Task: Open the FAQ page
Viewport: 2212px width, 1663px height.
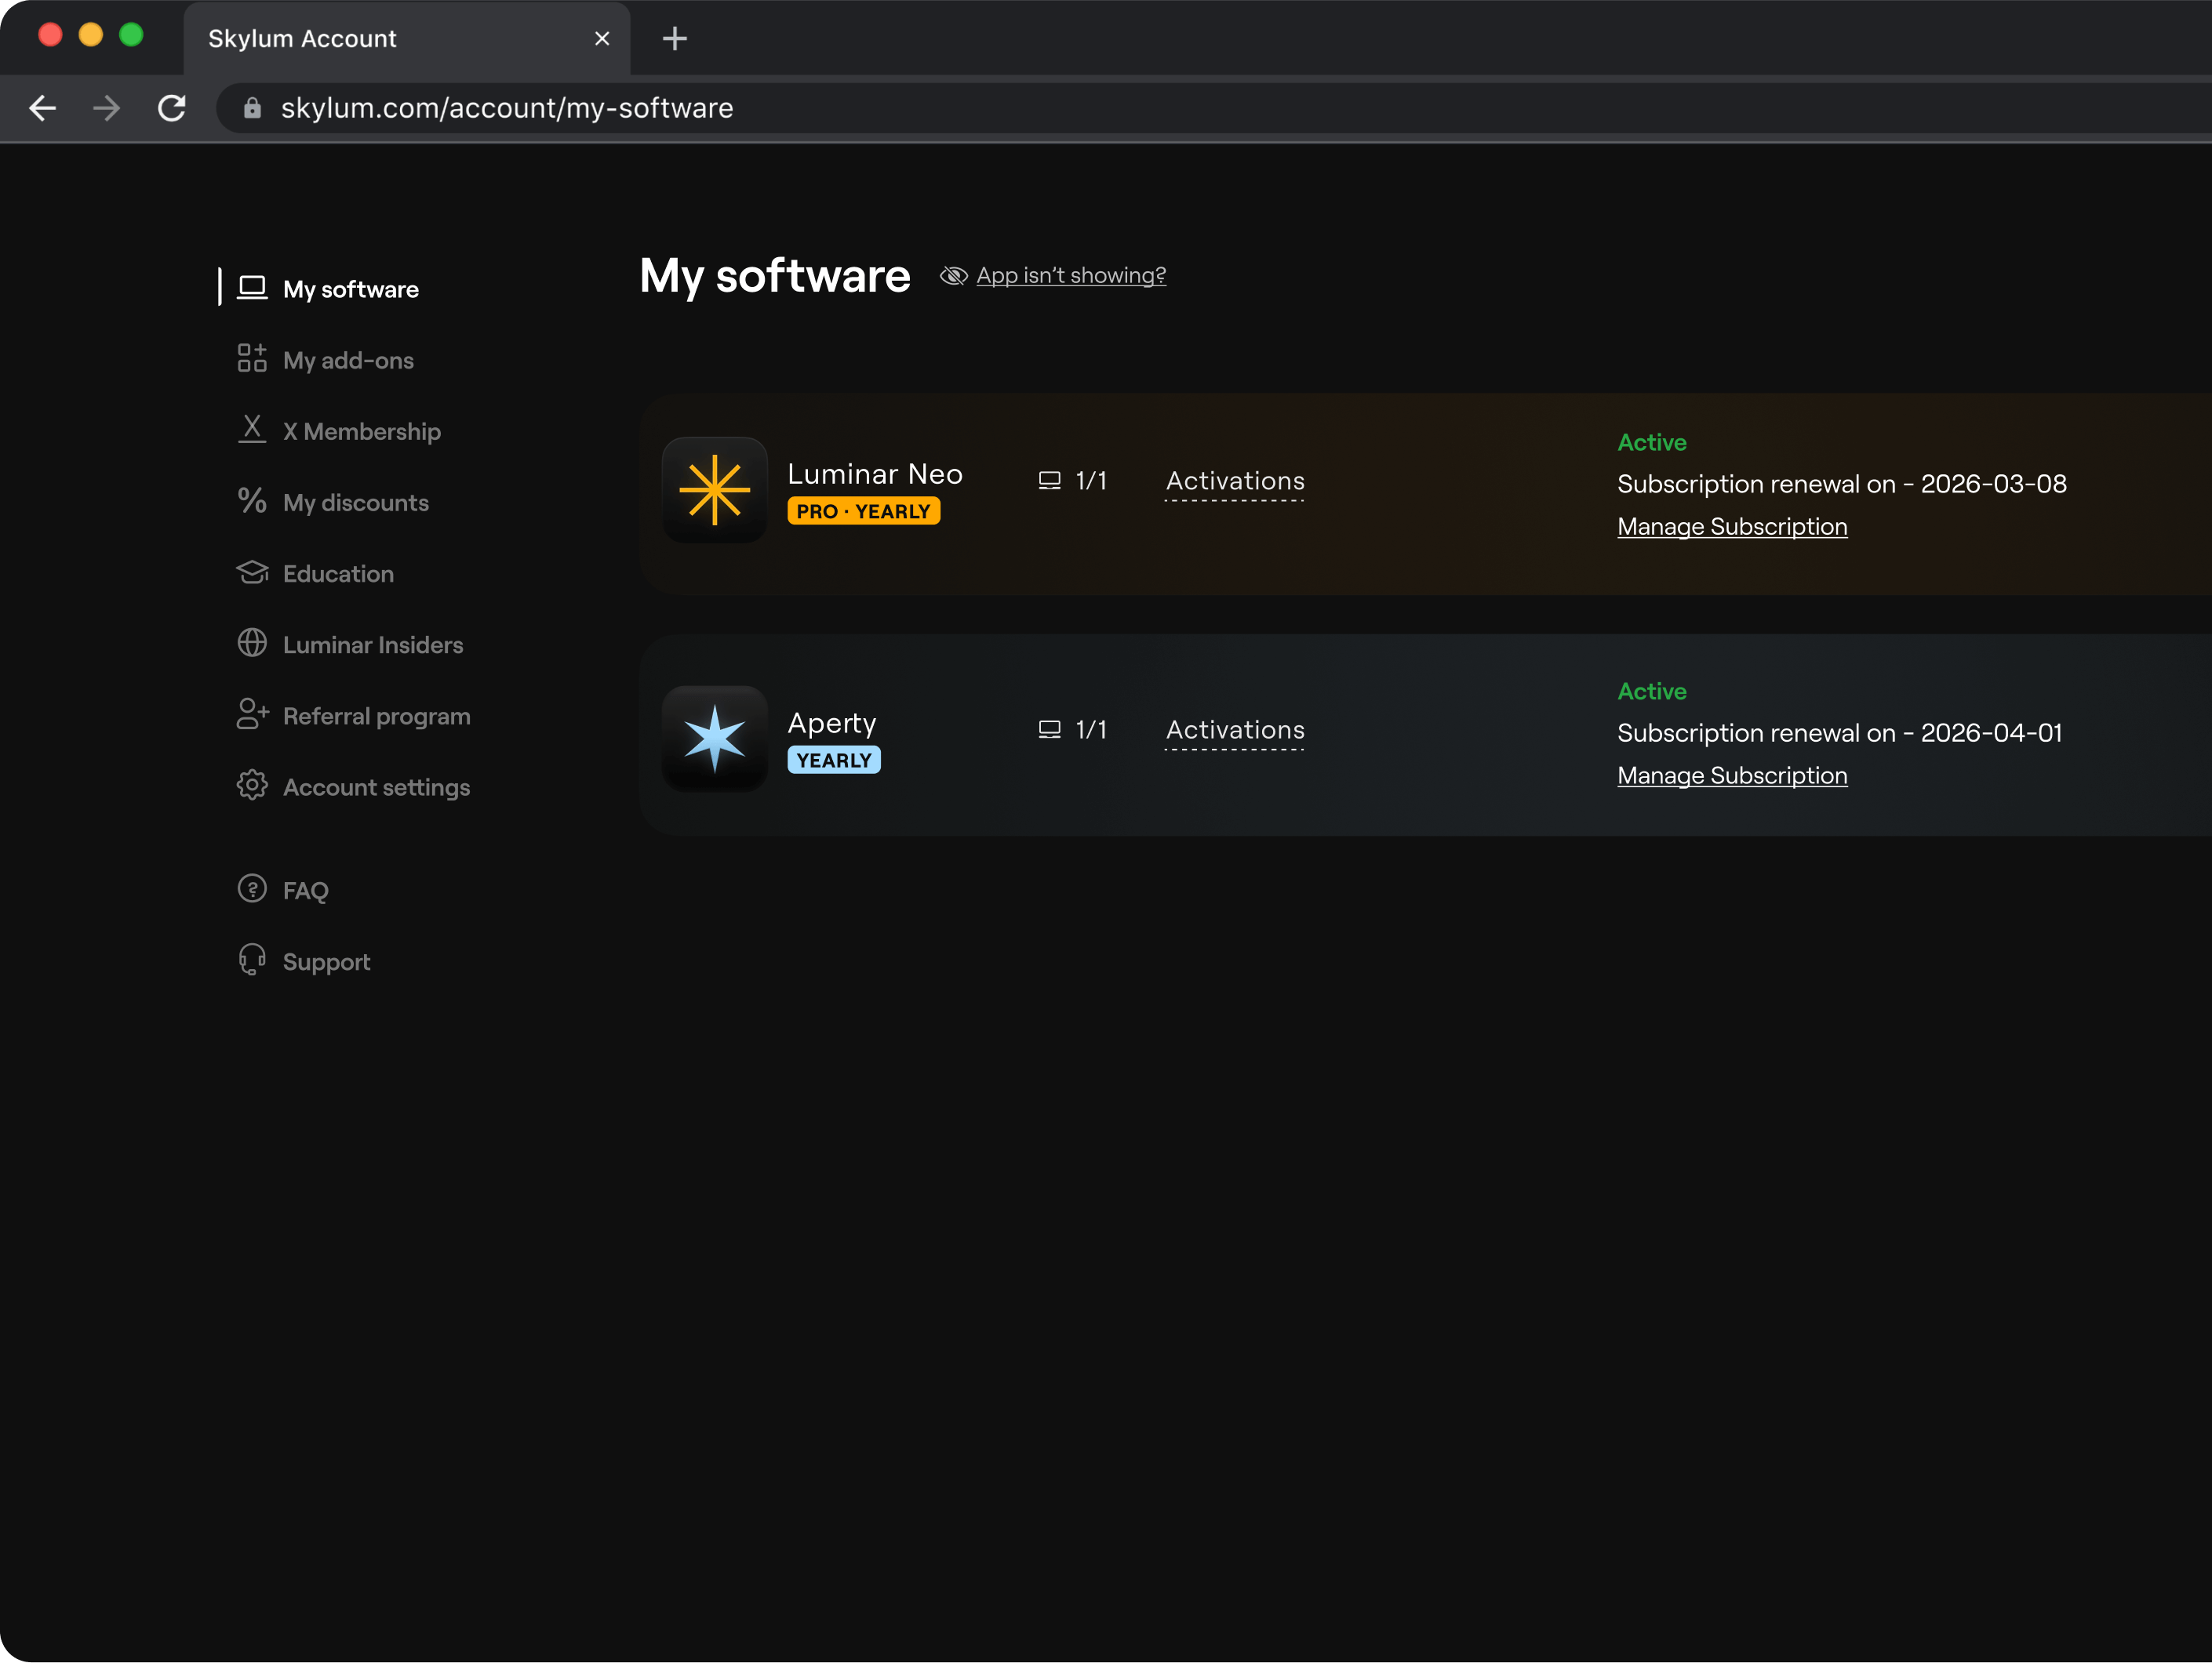Action: tap(305, 891)
